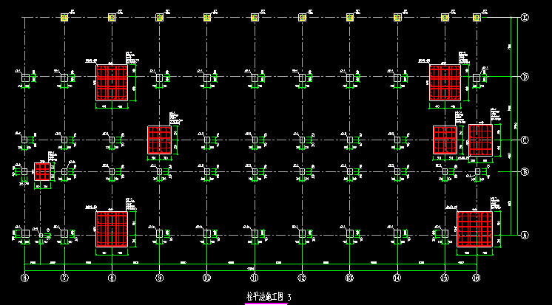
Task: Click grid axis bubble 8 at bottom
Action: 112,278
